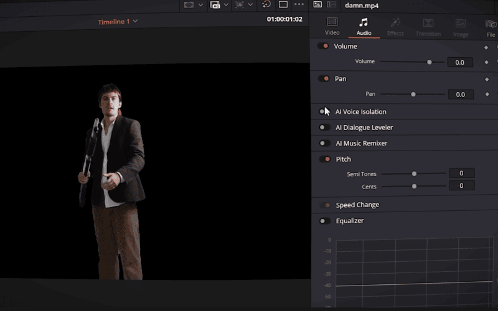Viewport: 498px width, 311px height.
Task: Click the Volume slider handle
Action: (x=430, y=62)
